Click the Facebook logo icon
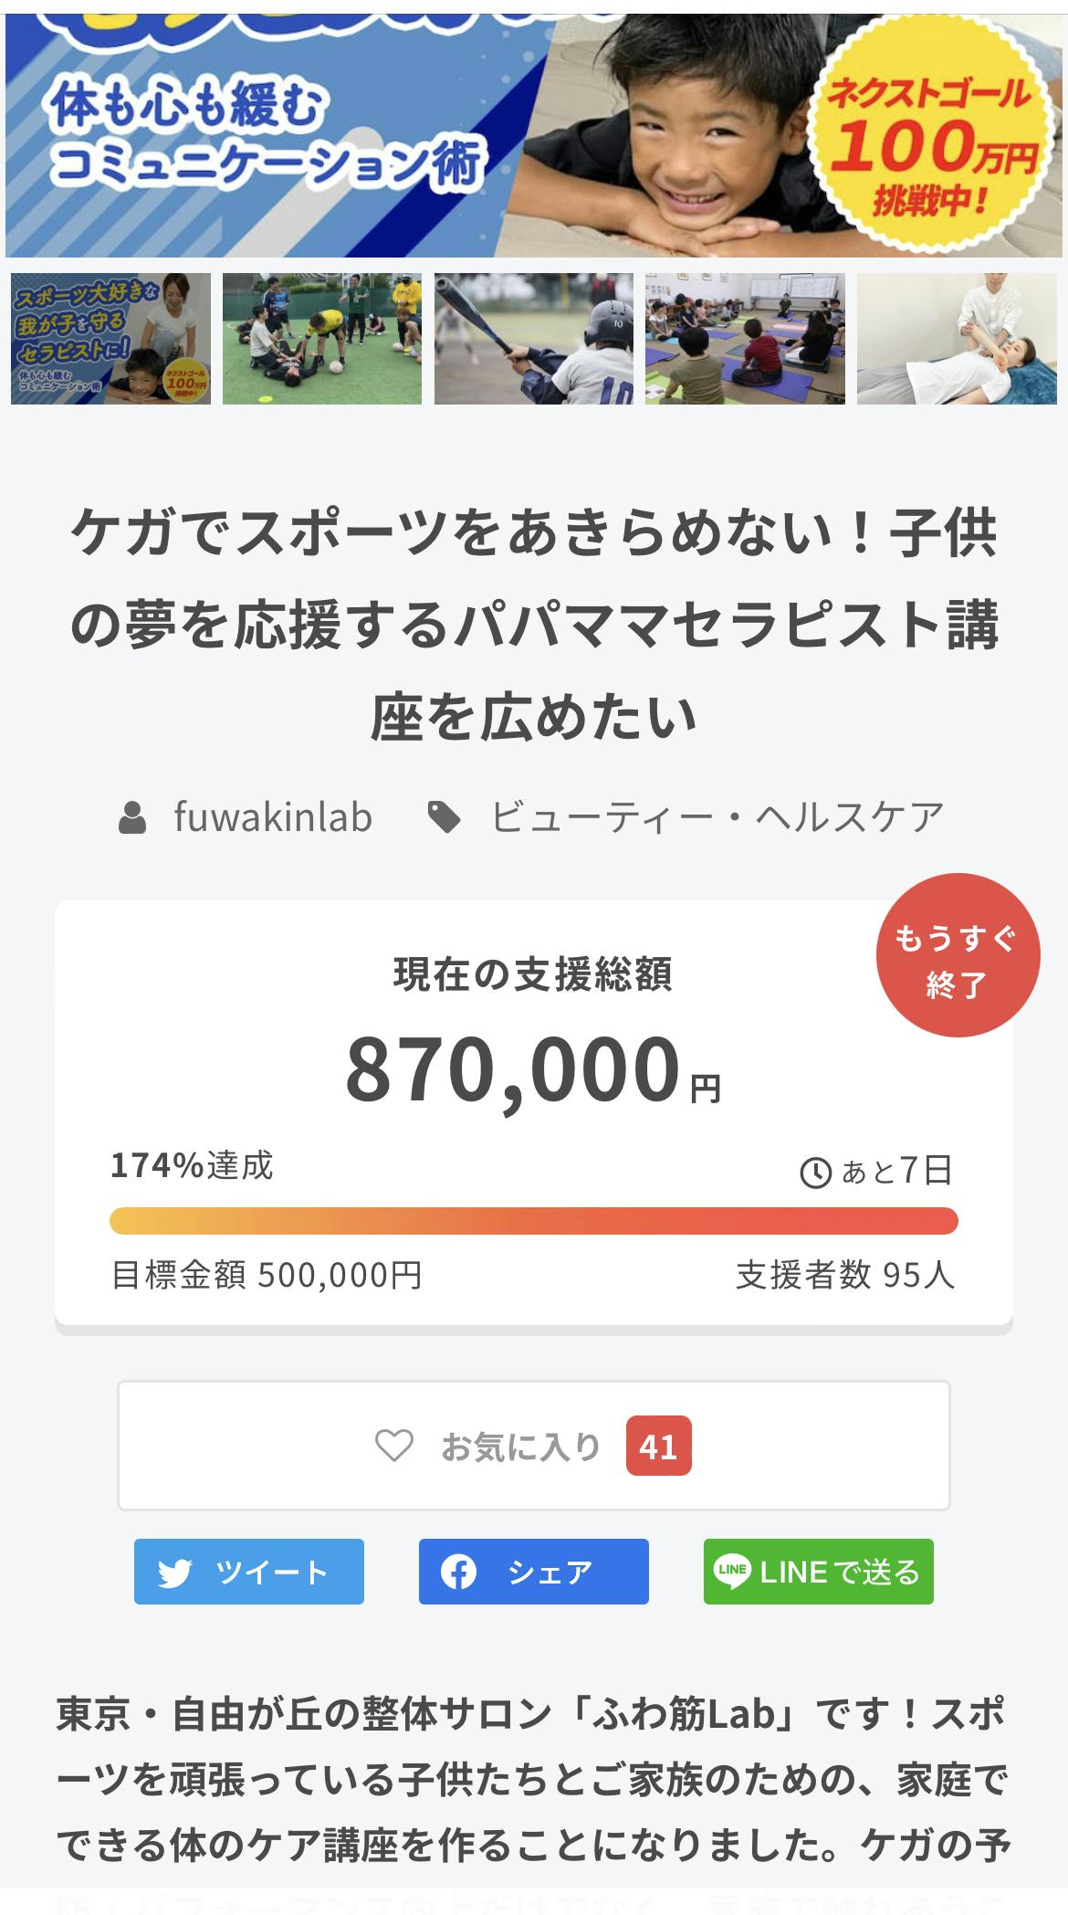This screenshot has height=1915, width=1068. [458, 1572]
